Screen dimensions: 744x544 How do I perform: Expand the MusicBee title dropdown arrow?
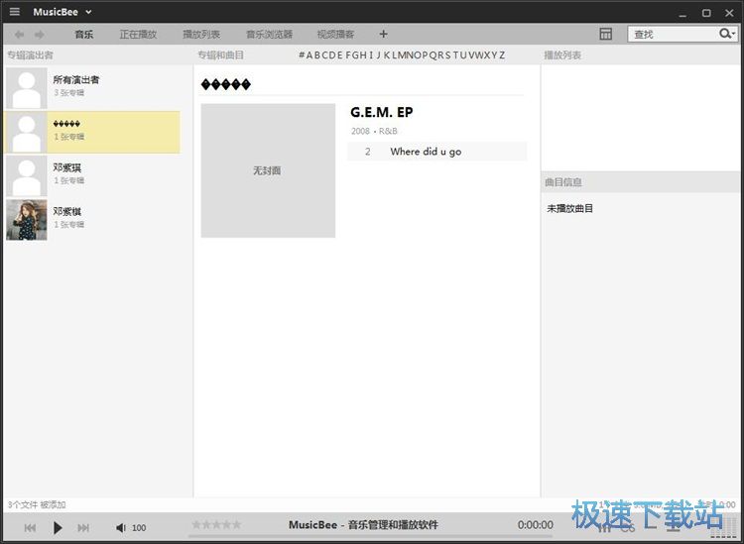[88, 12]
